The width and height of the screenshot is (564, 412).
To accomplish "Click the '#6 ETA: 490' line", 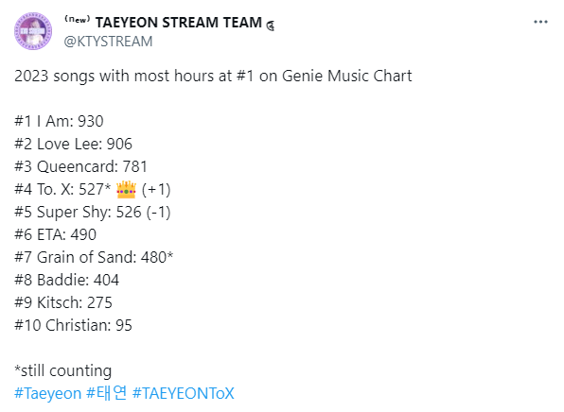I will (x=56, y=235).
